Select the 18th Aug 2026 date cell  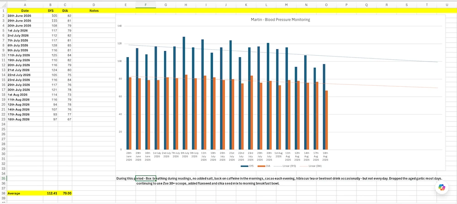[25, 119]
